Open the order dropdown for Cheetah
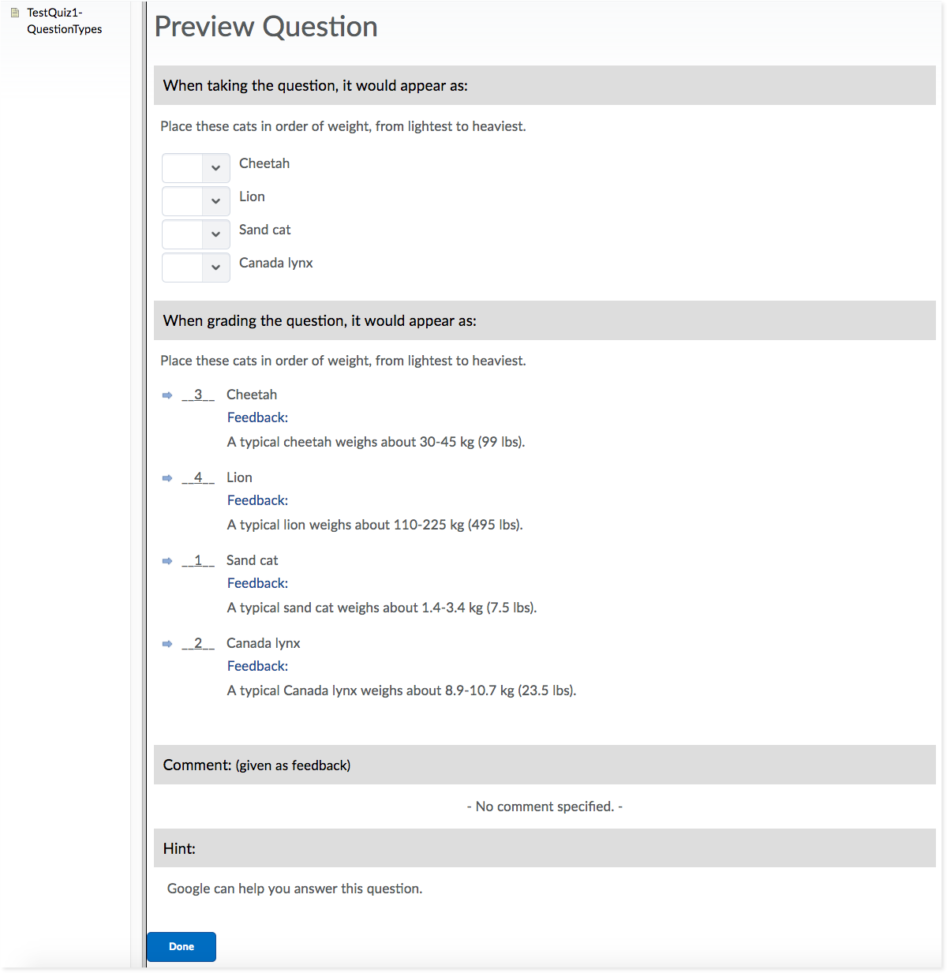 196,168
